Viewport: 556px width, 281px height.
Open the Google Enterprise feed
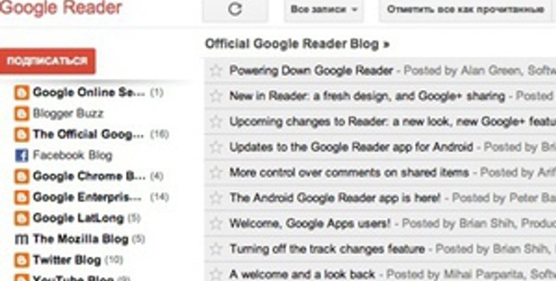click(87, 197)
